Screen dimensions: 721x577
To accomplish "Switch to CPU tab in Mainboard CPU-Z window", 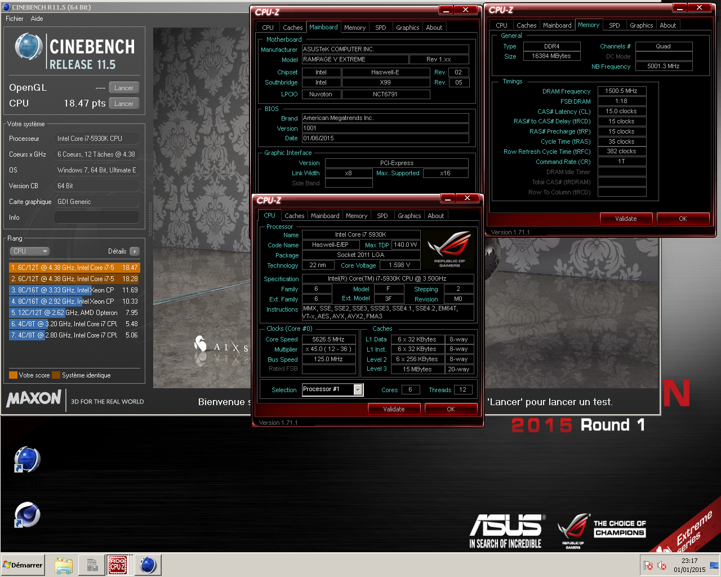I will 268,28.
